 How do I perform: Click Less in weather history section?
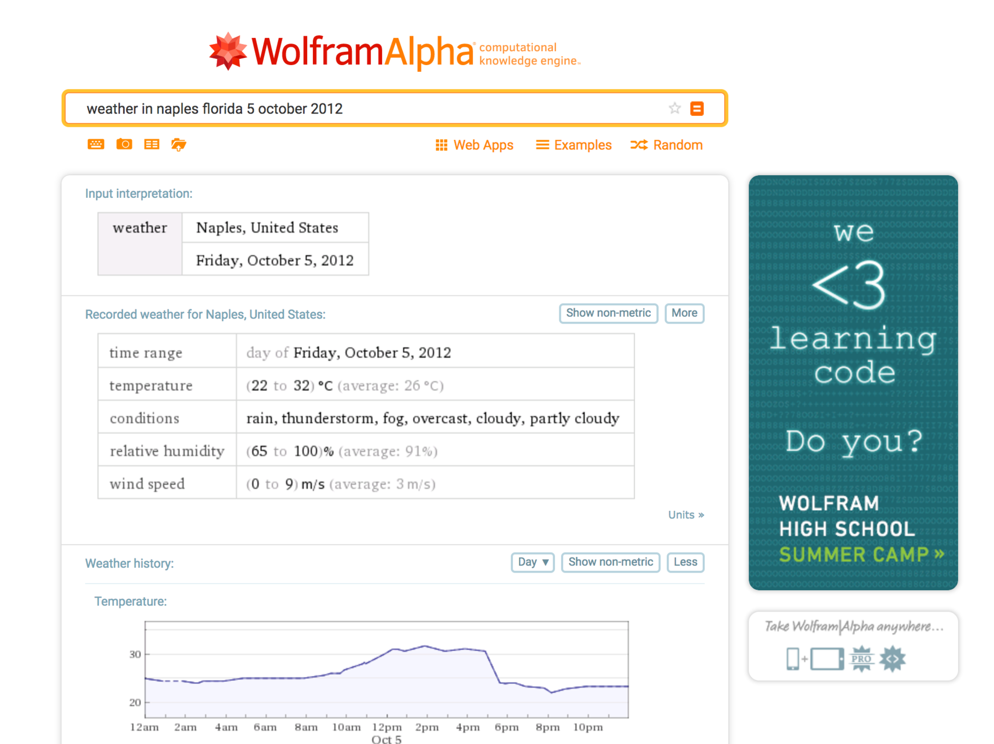[686, 562]
